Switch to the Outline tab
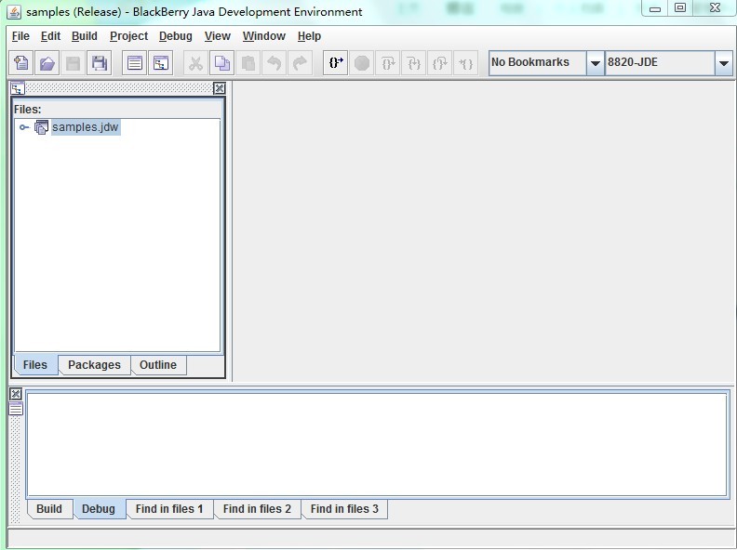The width and height of the screenshot is (737, 550). [158, 365]
